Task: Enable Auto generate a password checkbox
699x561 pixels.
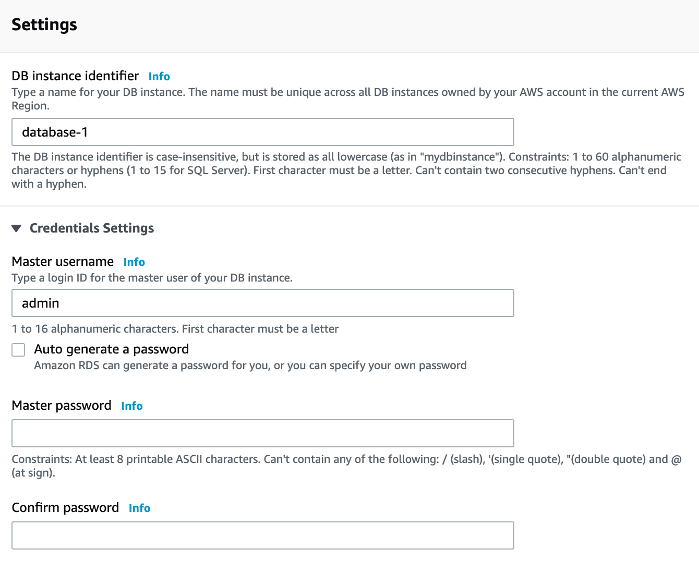Action: coord(18,350)
